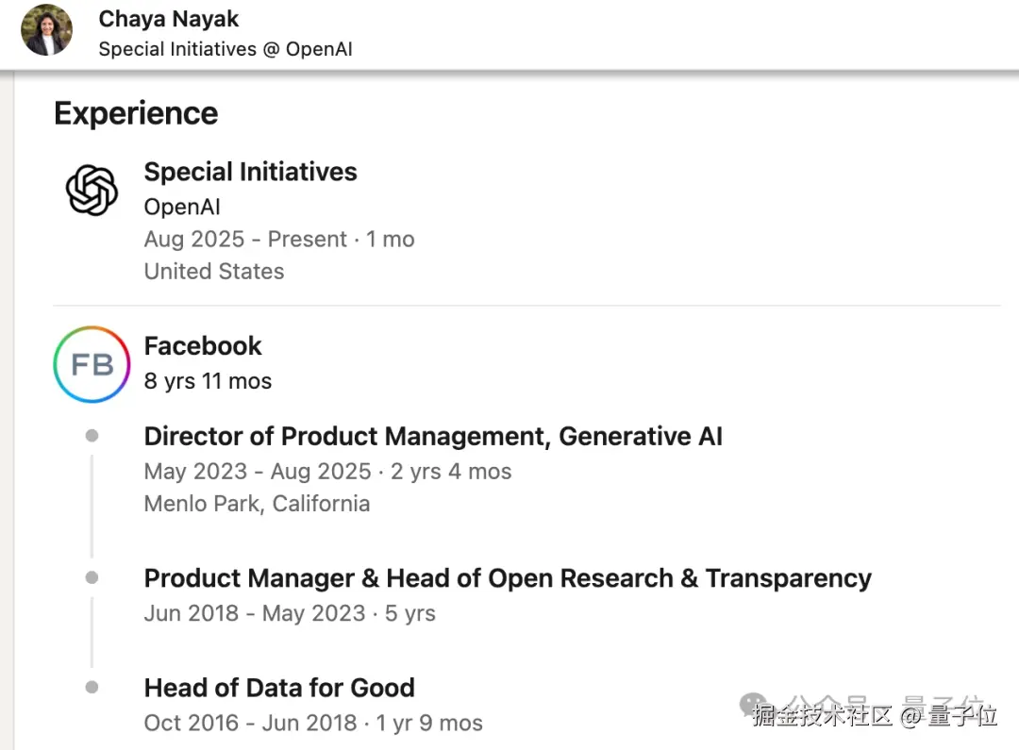Click the OpenAI company name text
The width and height of the screenshot is (1019, 750).
click(x=182, y=207)
